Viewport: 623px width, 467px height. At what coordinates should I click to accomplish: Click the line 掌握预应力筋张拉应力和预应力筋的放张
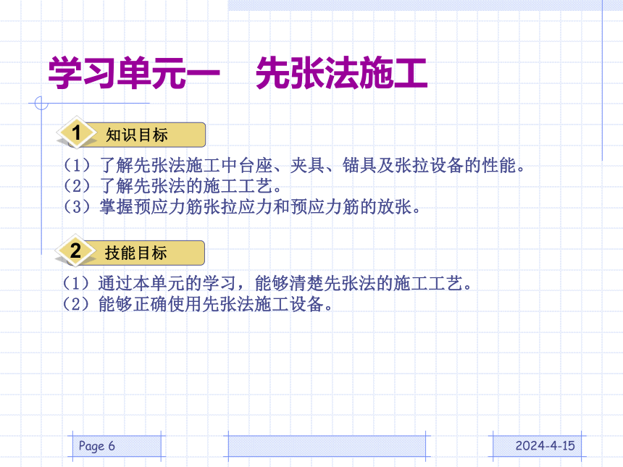click(241, 206)
